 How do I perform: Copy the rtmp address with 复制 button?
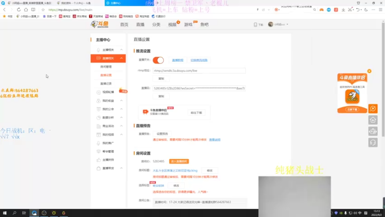click(161, 79)
